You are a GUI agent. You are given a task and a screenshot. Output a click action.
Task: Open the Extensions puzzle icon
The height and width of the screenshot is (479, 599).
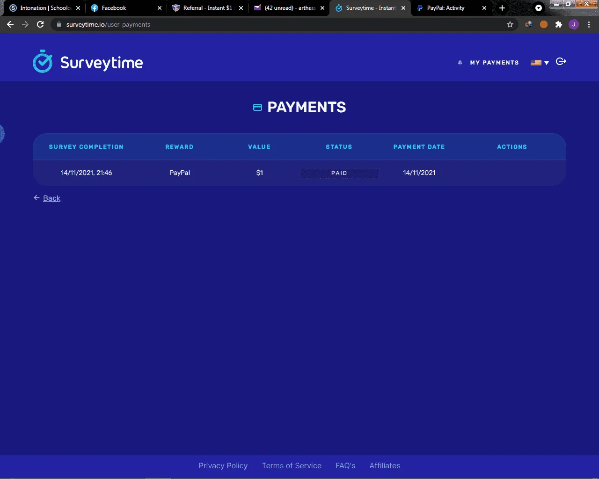pos(559,24)
